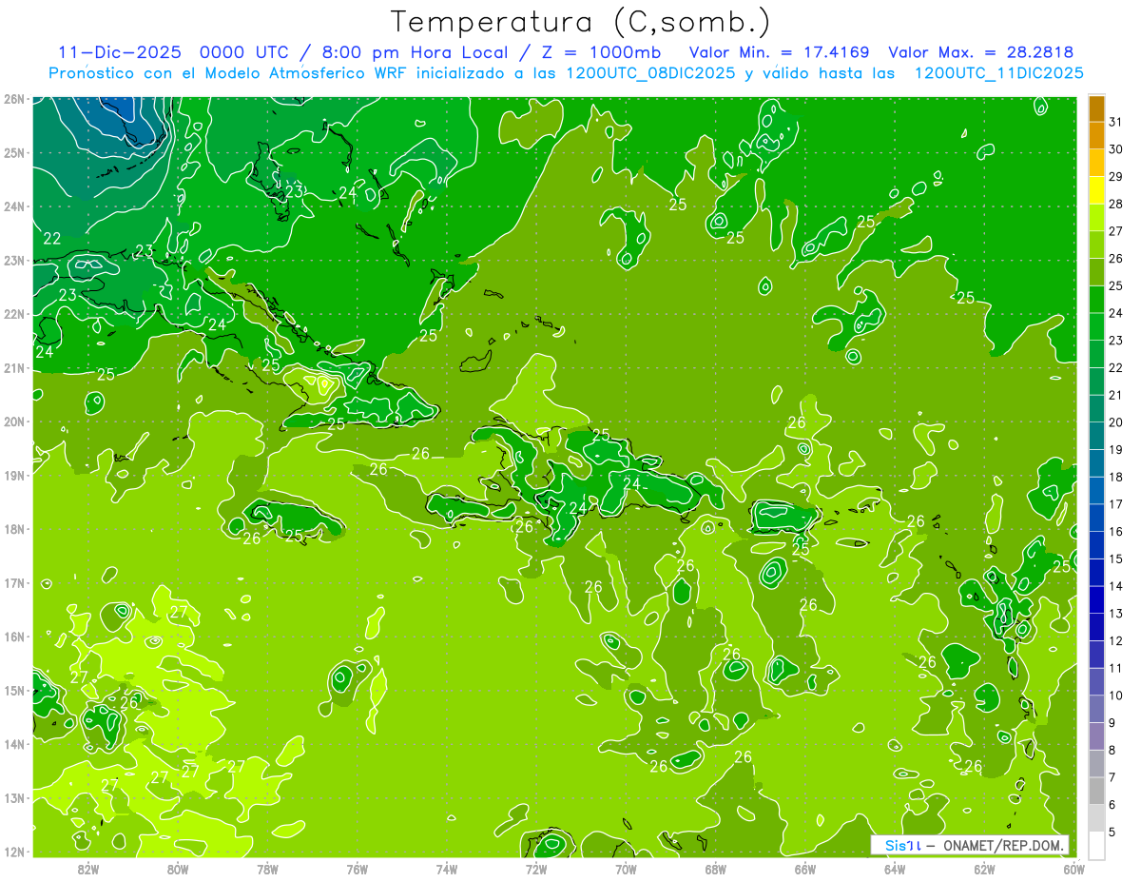Click the "11" value on the color scale
The width and height of the screenshot is (1141, 882).
(x=1116, y=668)
